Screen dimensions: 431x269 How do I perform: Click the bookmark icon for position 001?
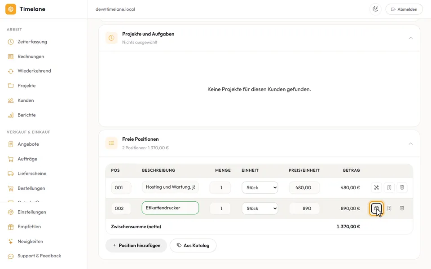[389, 187]
